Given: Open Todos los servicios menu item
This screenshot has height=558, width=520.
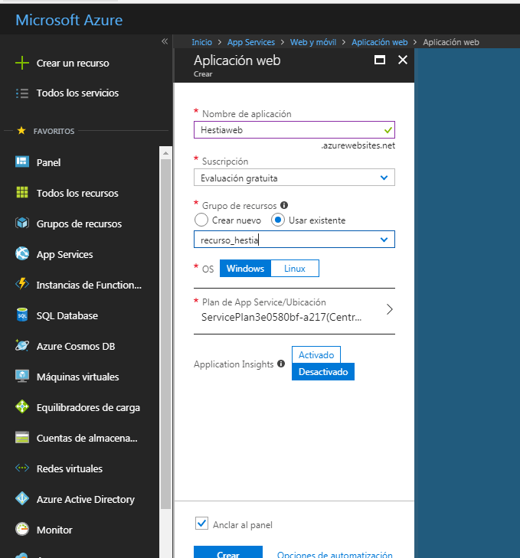Looking at the screenshot, I should pos(77,93).
